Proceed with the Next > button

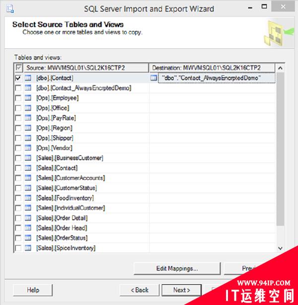pyautogui.click(x=181, y=290)
